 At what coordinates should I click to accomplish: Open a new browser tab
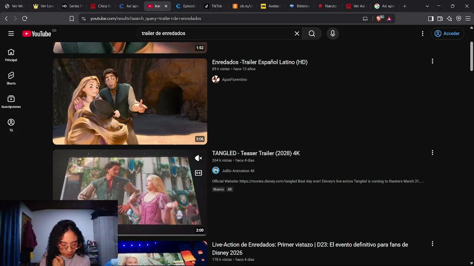click(x=405, y=6)
